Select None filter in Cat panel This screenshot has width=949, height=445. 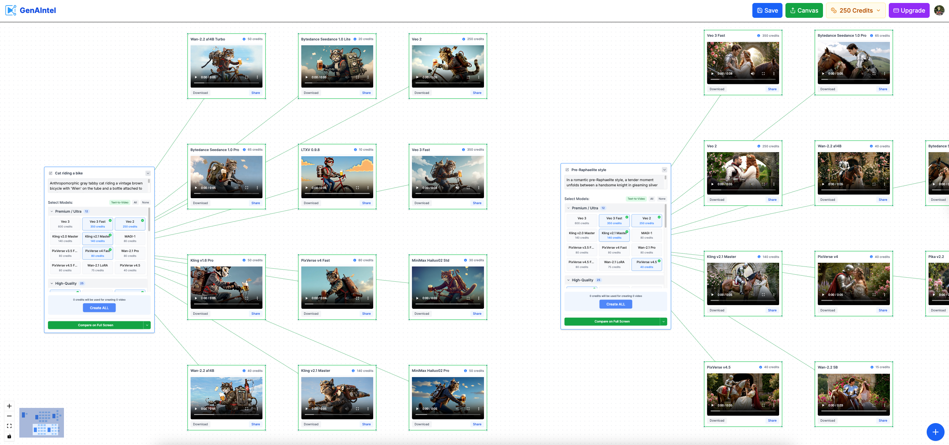(x=145, y=203)
